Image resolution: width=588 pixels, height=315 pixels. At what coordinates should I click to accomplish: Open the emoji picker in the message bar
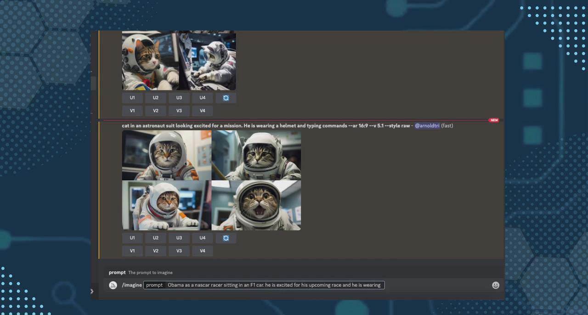tap(496, 285)
